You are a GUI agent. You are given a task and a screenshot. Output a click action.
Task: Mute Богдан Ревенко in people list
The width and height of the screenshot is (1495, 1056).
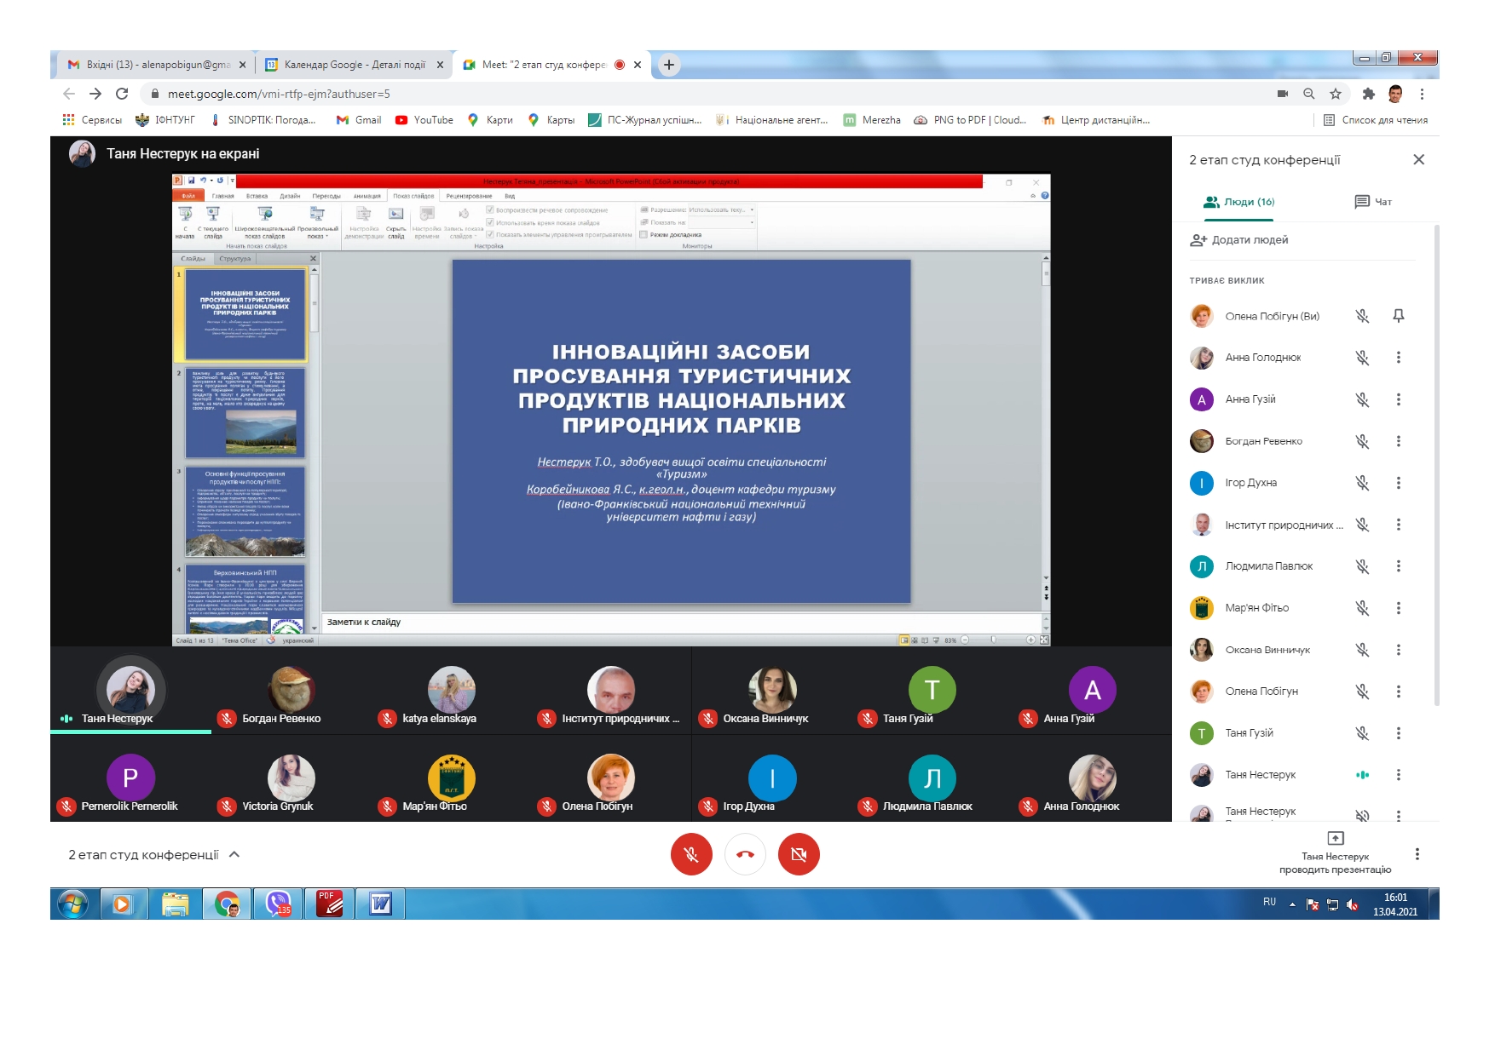coord(1362,441)
